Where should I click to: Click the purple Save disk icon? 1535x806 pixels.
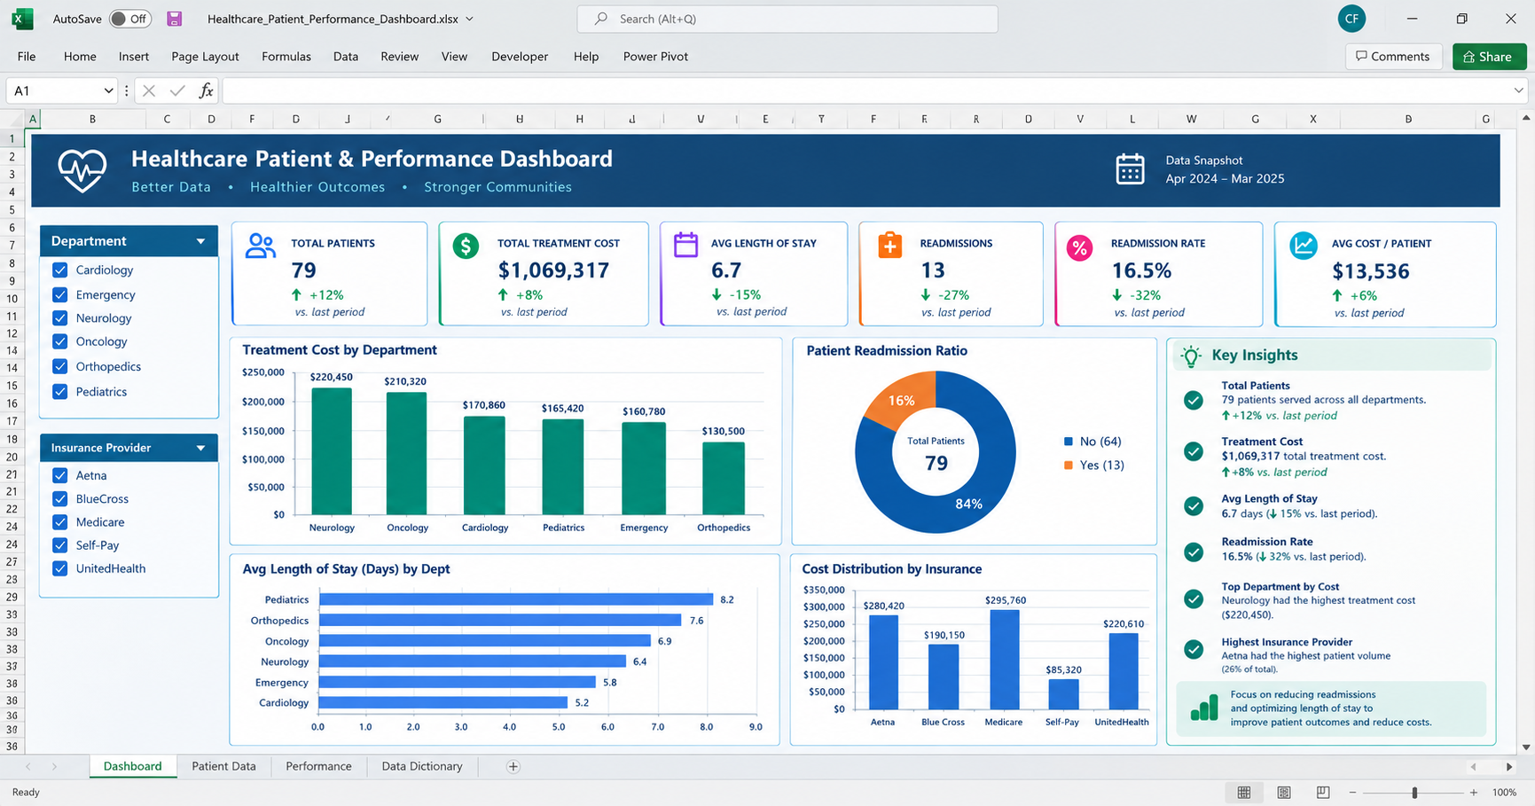coord(174,19)
